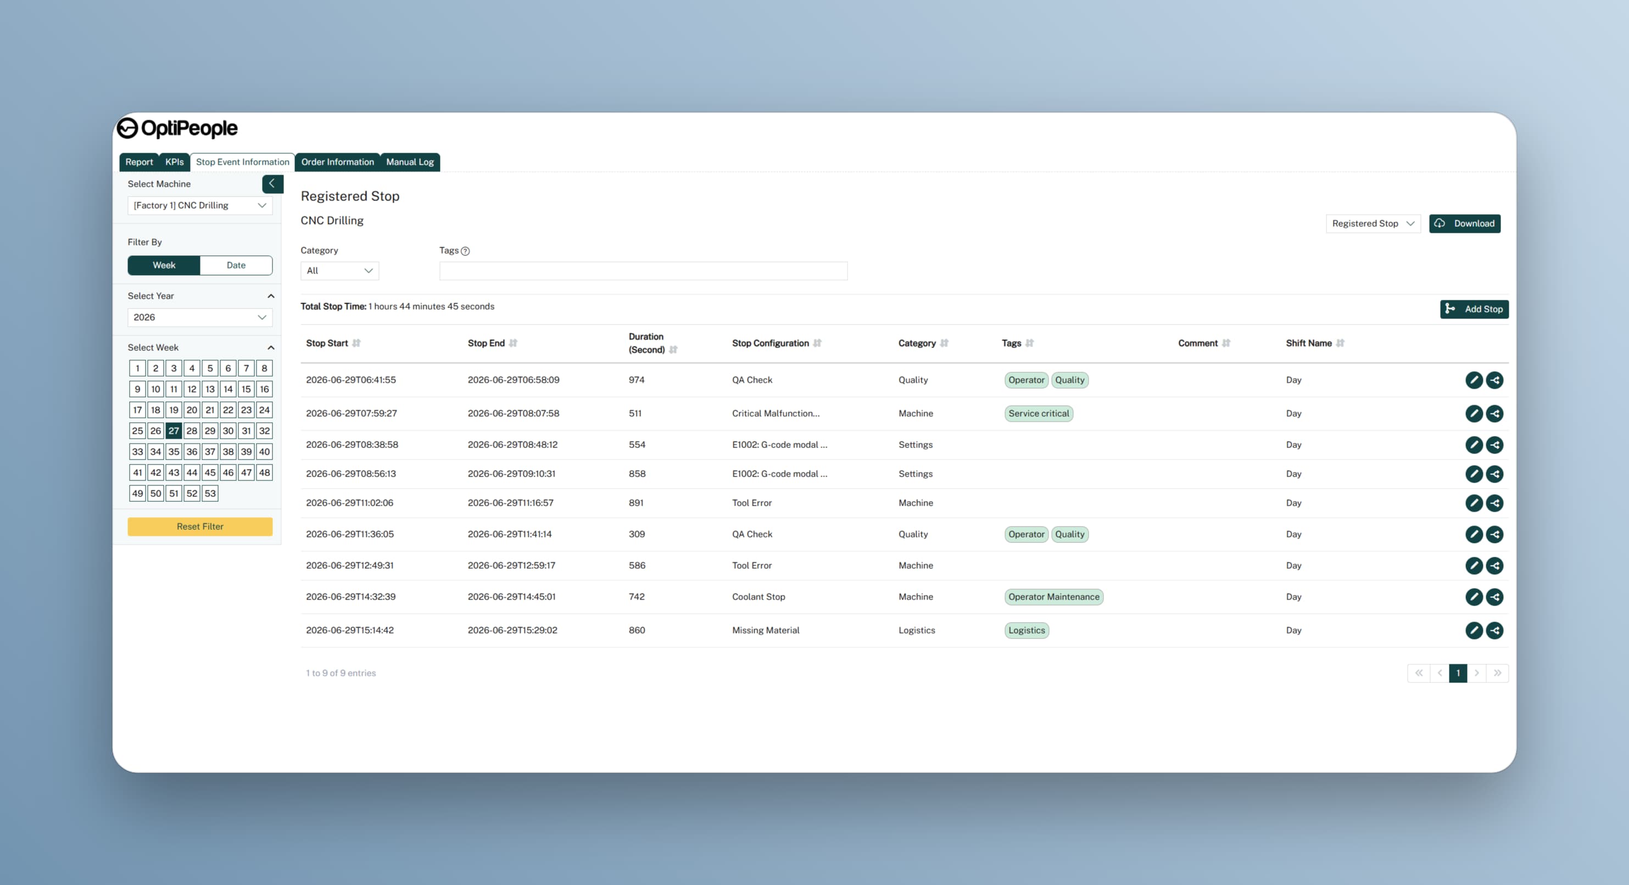Sort by Stop Start column
Screen dimensions: 1629x885
tap(356, 343)
